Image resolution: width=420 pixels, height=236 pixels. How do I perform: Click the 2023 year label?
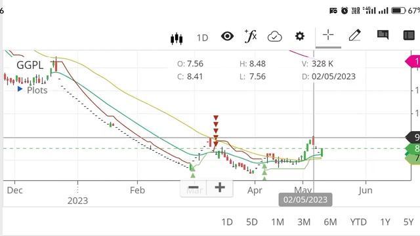tap(77, 201)
